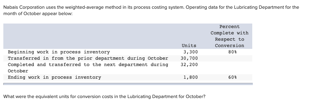Viewport: 316px width, 111px height.
Task: Select the 30,700 units value
Action: point(189,58)
